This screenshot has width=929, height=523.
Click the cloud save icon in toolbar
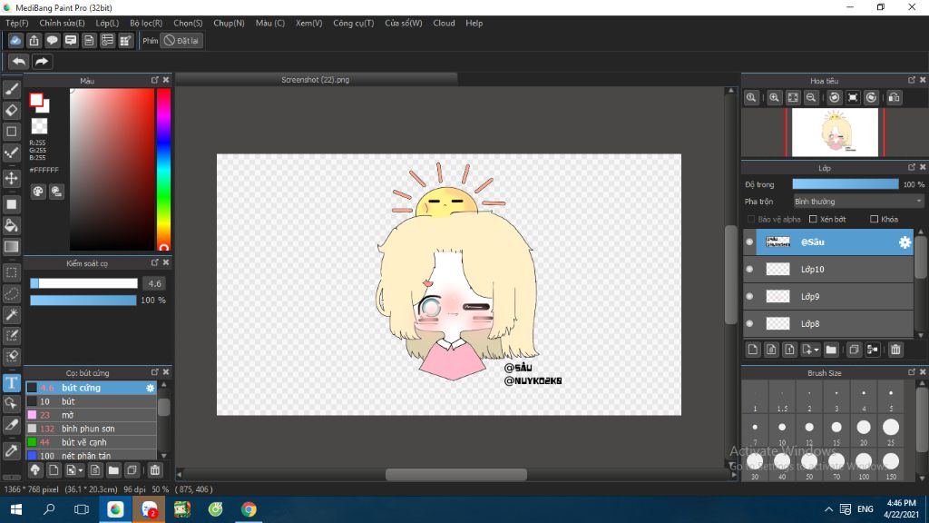coord(15,40)
